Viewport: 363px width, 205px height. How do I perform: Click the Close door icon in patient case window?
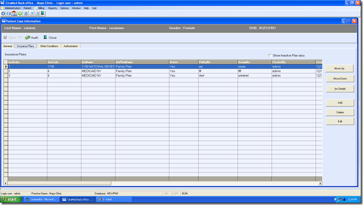[45, 37]
